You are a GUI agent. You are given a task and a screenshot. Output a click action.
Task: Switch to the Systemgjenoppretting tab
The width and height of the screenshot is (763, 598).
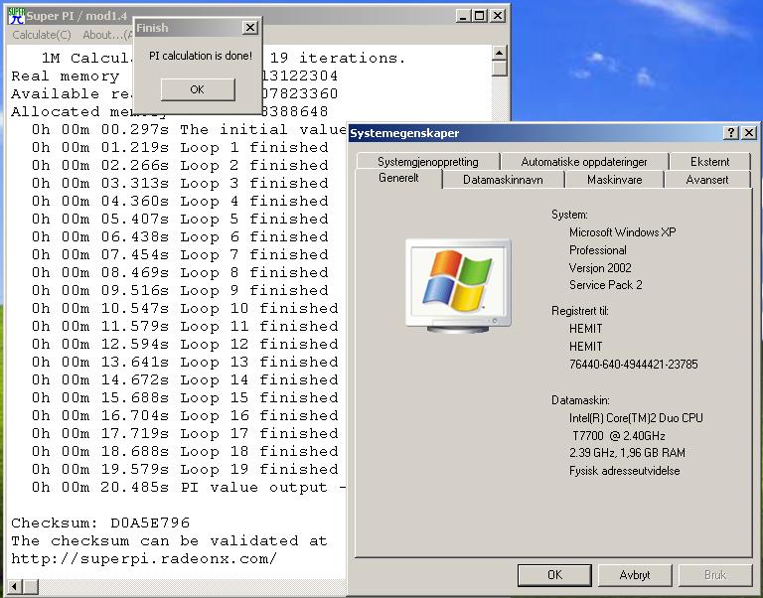pyautogui.click(x=428, y=162)
